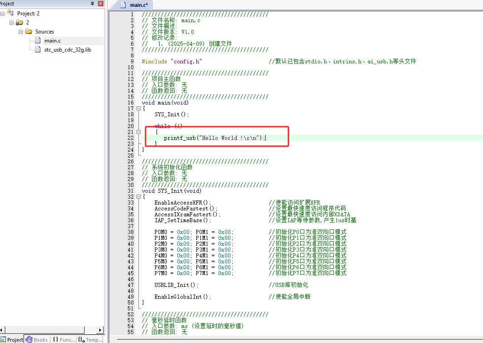Click void SYS_Init(void) definition
483x343 pixels.
(x=171, y=191)
